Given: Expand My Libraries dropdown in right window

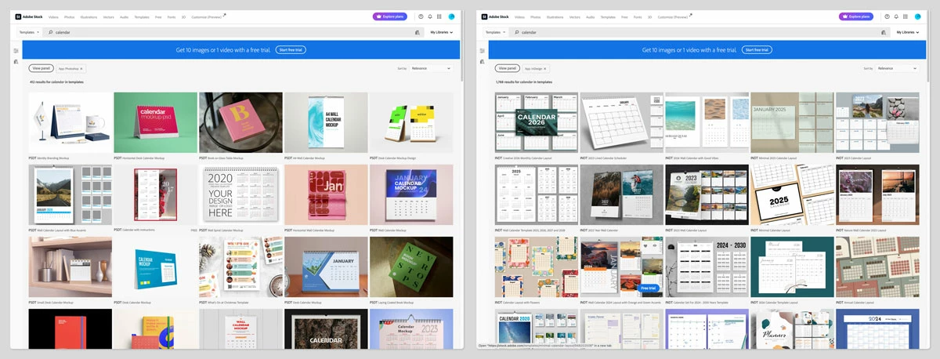Looking at the screenshot, I should click(x=908, y=32).
